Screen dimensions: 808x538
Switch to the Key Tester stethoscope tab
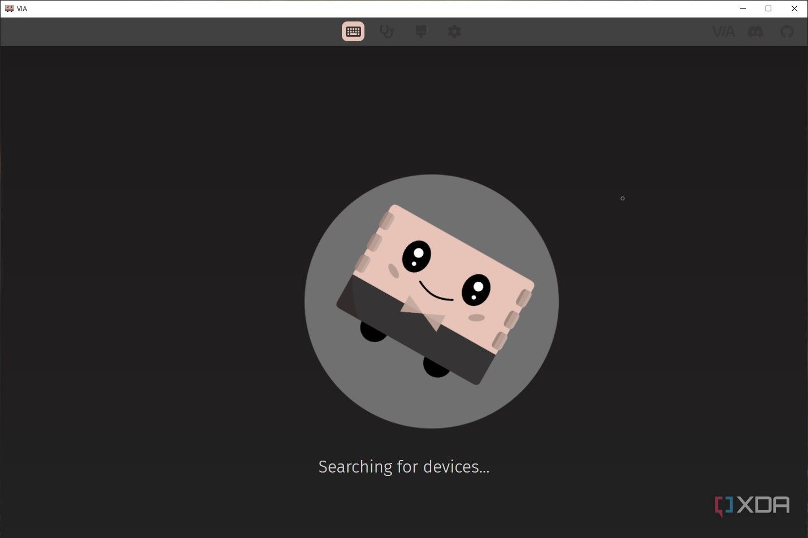pyautogui.click(x=387, y=32)
